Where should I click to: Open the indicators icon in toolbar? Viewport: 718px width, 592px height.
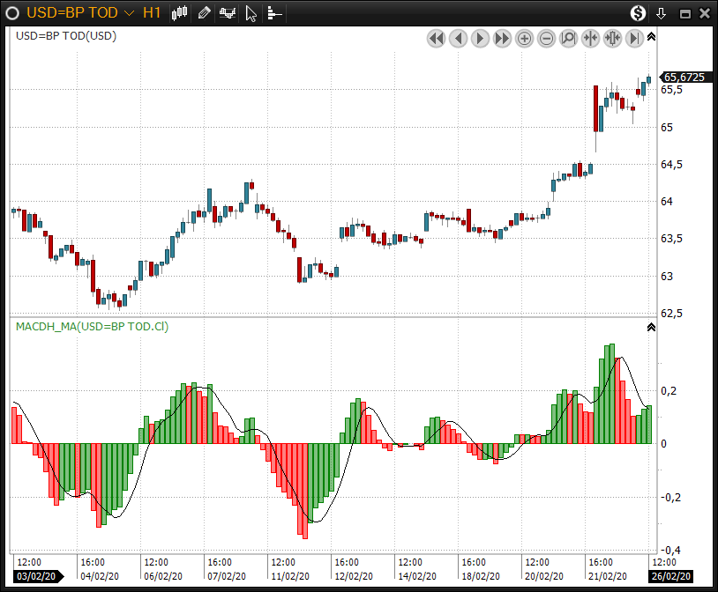(x=228, y=13)
